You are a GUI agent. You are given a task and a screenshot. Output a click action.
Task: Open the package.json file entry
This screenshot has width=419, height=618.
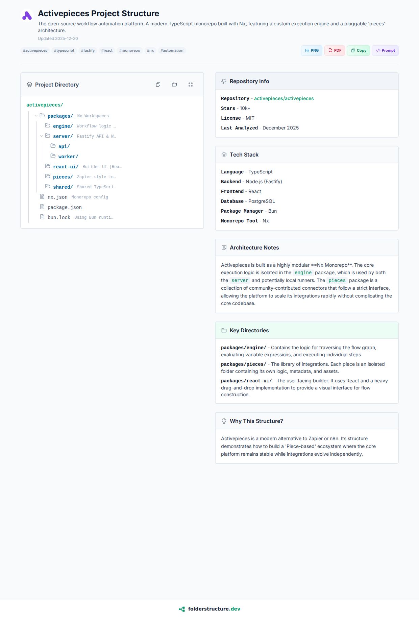click(65, 207)
